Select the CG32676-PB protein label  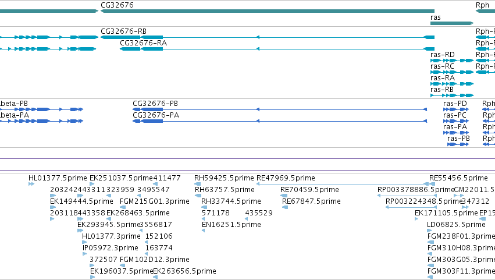(155, 104)
